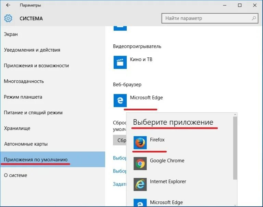Close the Параметры window

[255, 5]
